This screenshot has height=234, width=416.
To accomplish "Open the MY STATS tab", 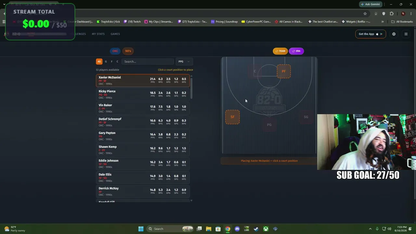I will pos(98,34).
